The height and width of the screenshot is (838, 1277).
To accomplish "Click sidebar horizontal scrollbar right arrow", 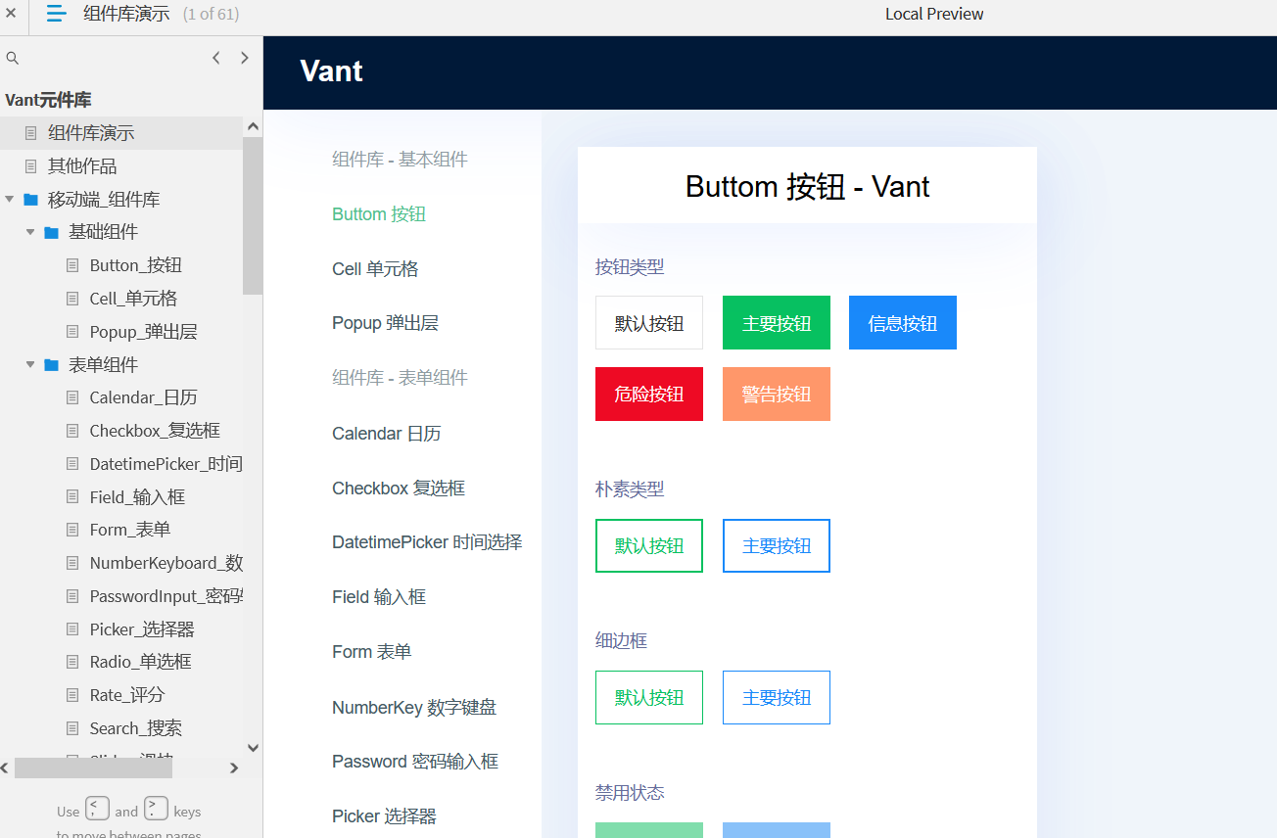I will click(x=234, y=768).
